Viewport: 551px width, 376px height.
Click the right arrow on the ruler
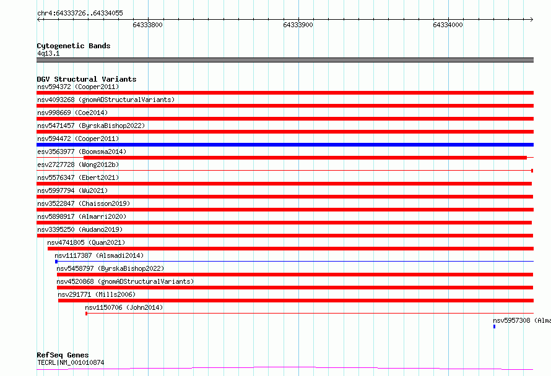(531, 19)
